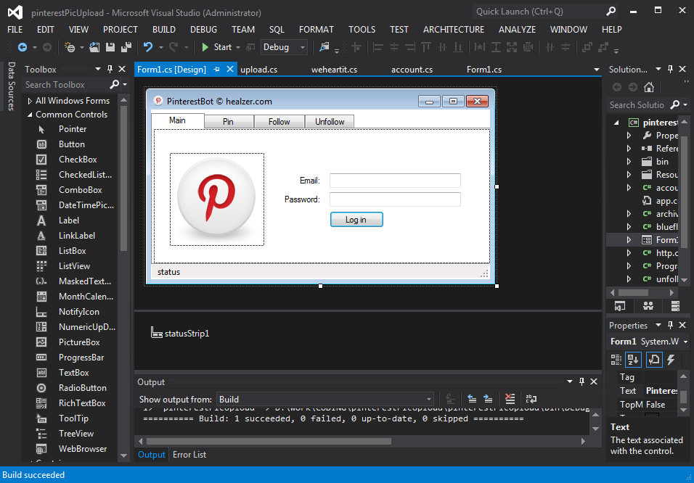Open the PROJECT menu
This screenshot has width=694, height=483.
tap(121, 29)
